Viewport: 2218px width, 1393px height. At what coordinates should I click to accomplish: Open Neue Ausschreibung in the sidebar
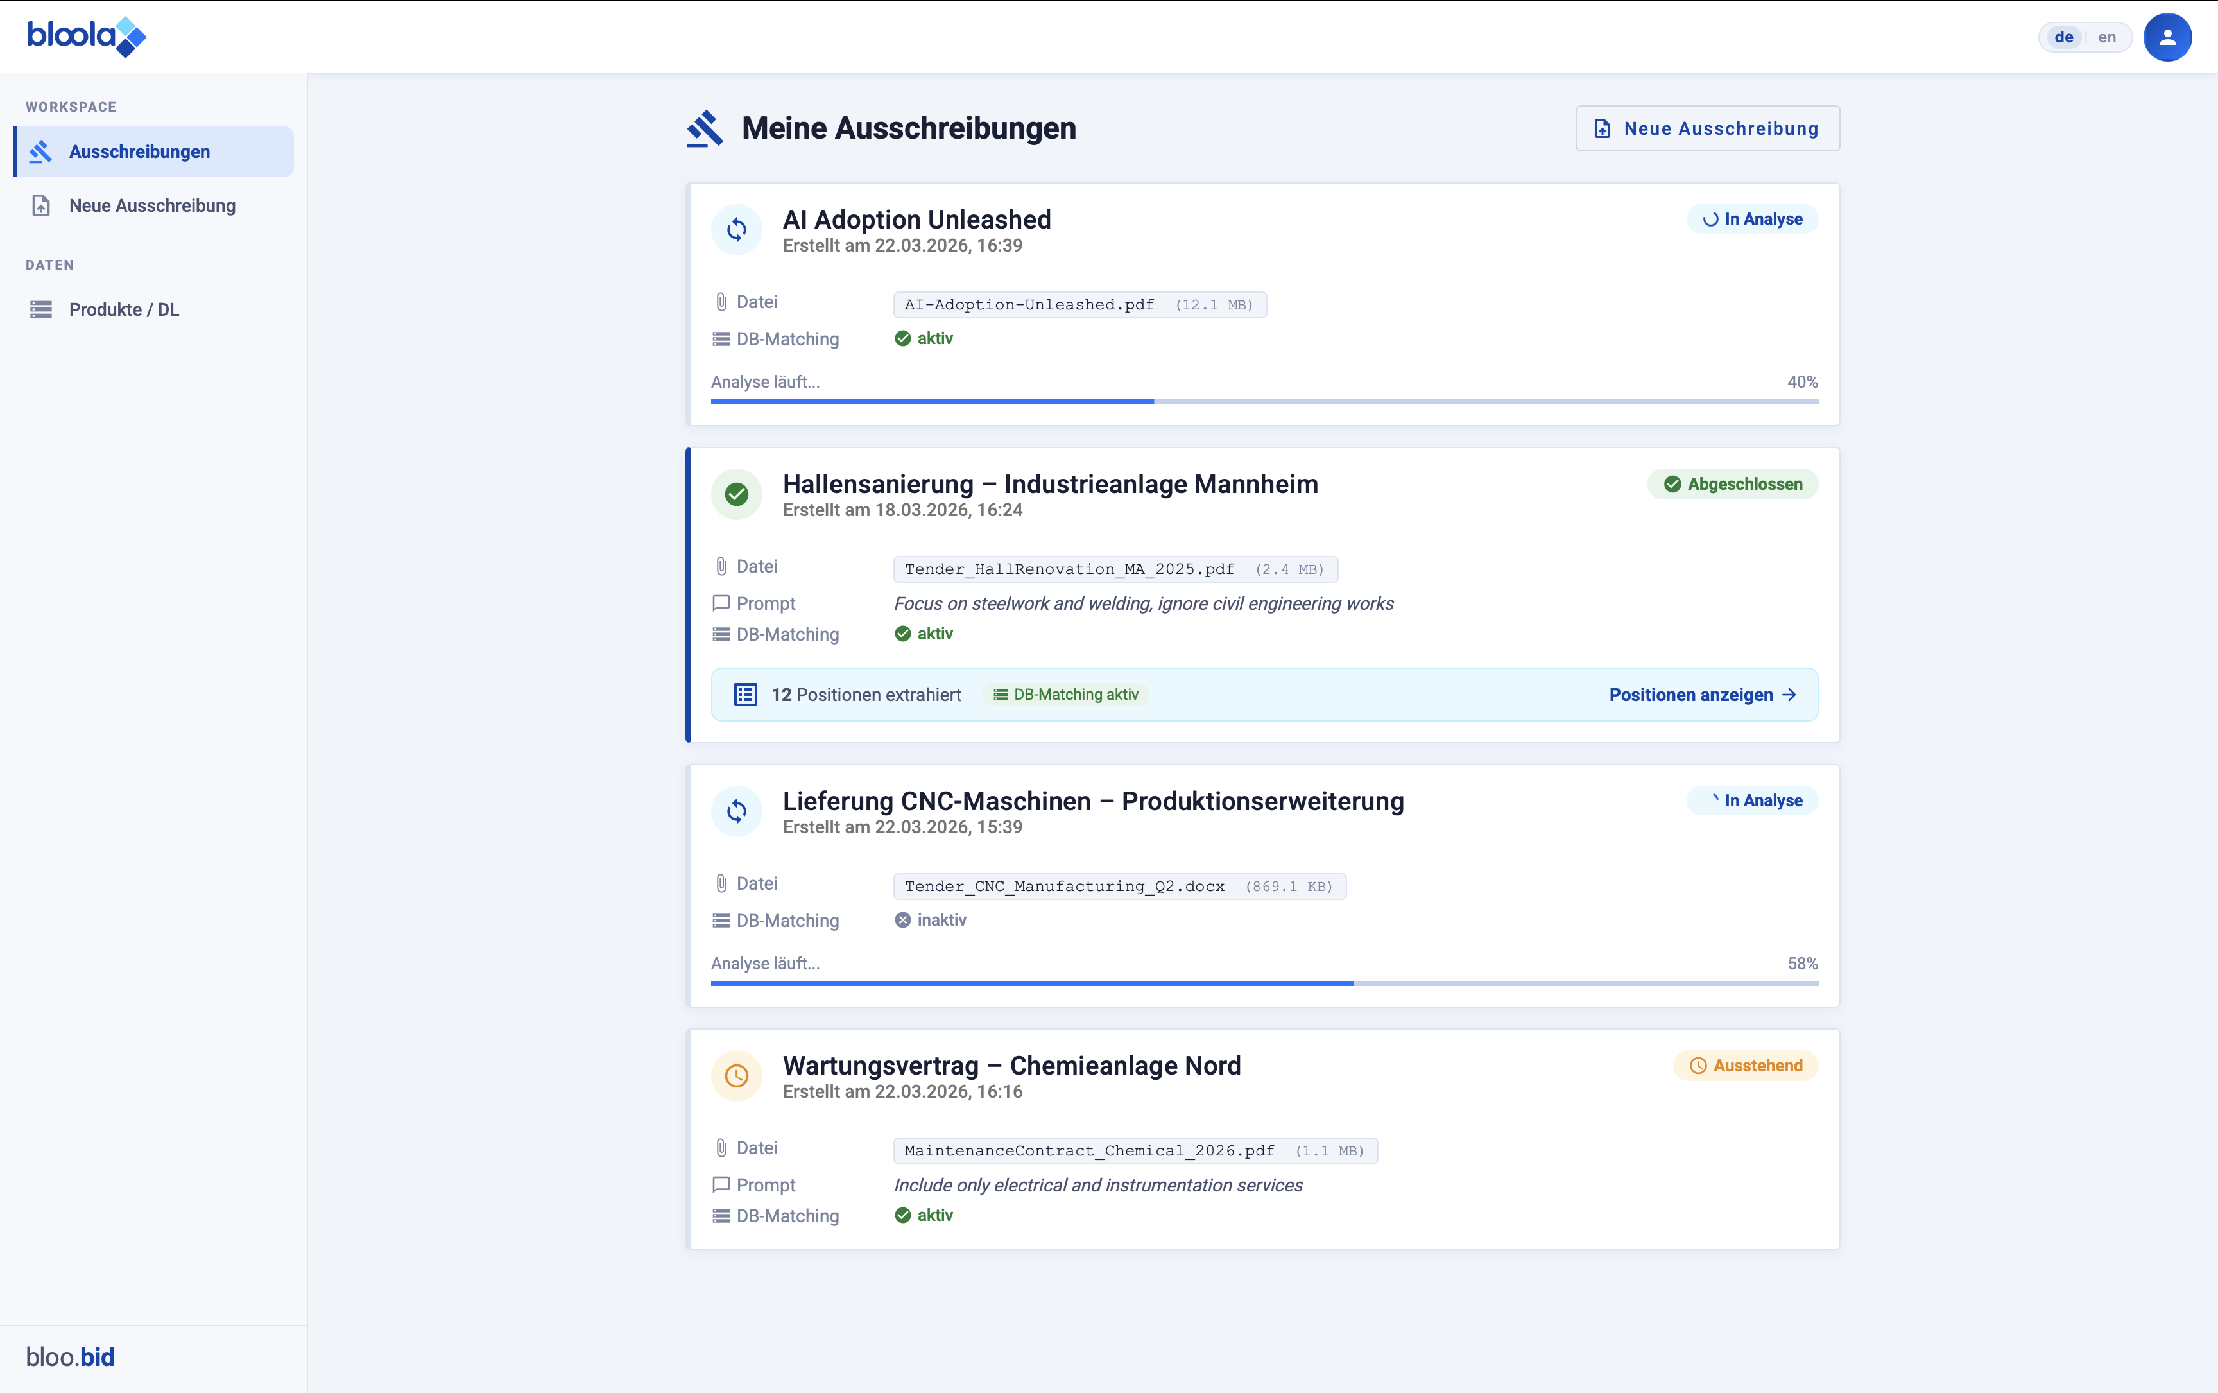click(152, 205)
